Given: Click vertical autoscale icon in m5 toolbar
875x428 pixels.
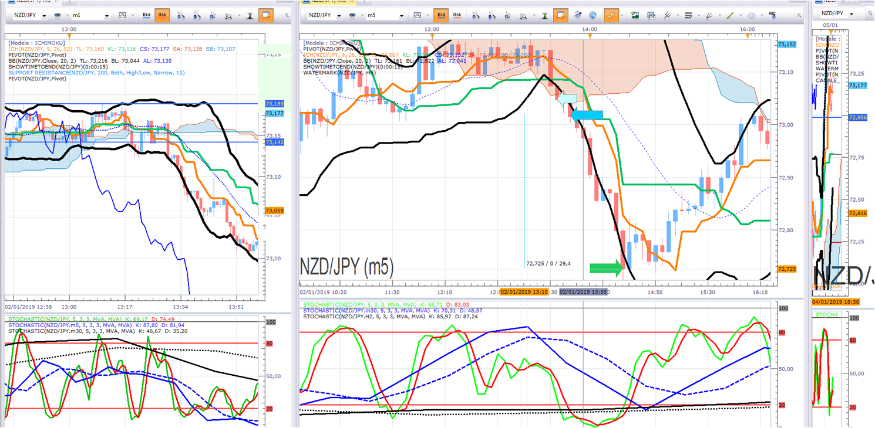Looking at the screenshot, I should (546, 15).
